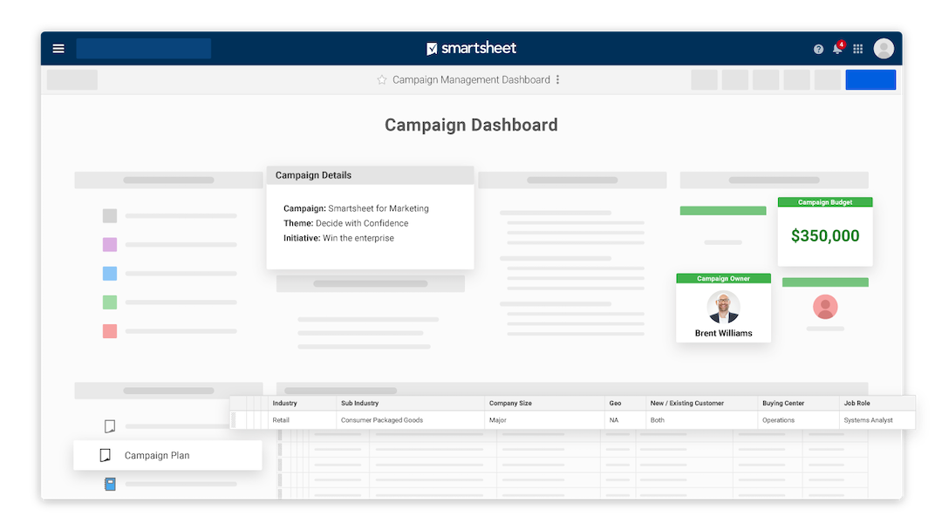
Task: Click the dark blue search field in header
Action: [144, 49]
